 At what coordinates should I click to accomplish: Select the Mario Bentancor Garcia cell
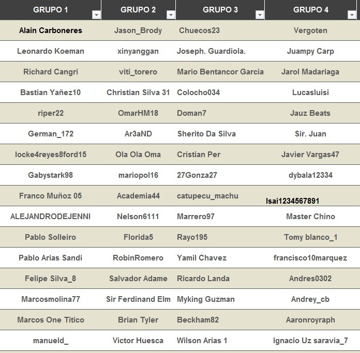[220, 72]
